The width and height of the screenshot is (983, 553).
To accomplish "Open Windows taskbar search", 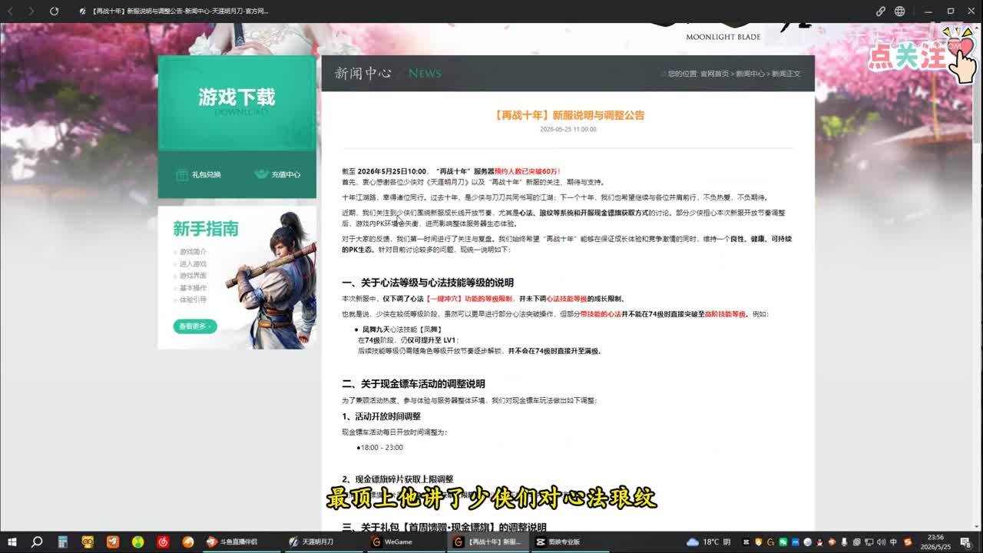I will [x=37, y=541].
